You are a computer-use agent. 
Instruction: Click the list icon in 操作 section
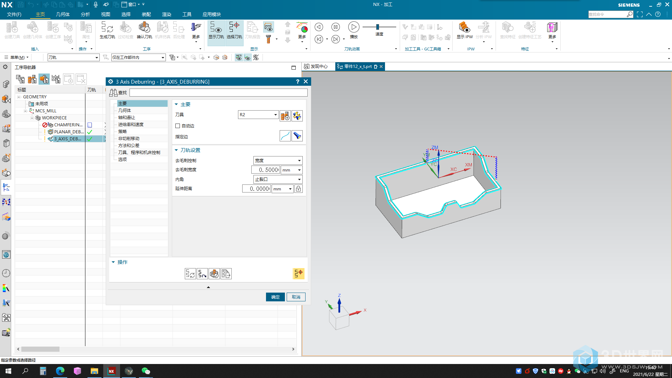[x=226, y=274]
